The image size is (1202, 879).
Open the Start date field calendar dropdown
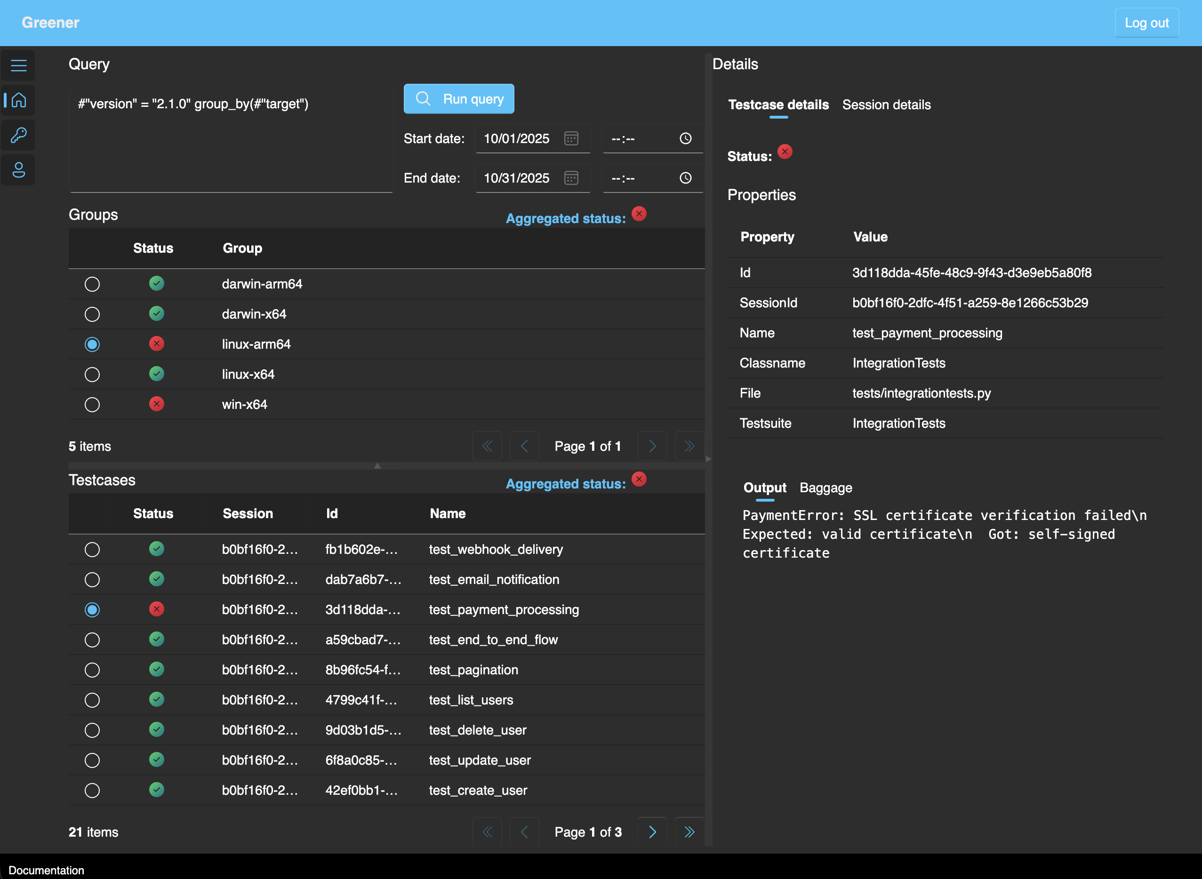point(571,138)
